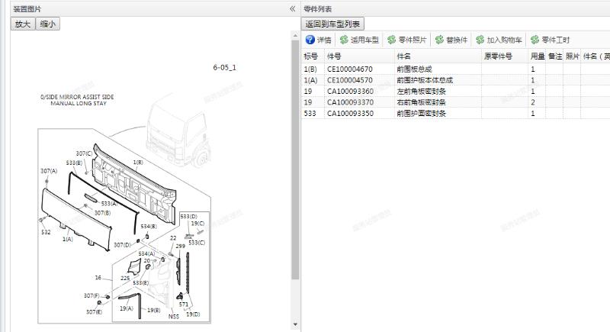The image size is (610, 332).
Task: Click the 533 label in the table
Action: point(310,114)
